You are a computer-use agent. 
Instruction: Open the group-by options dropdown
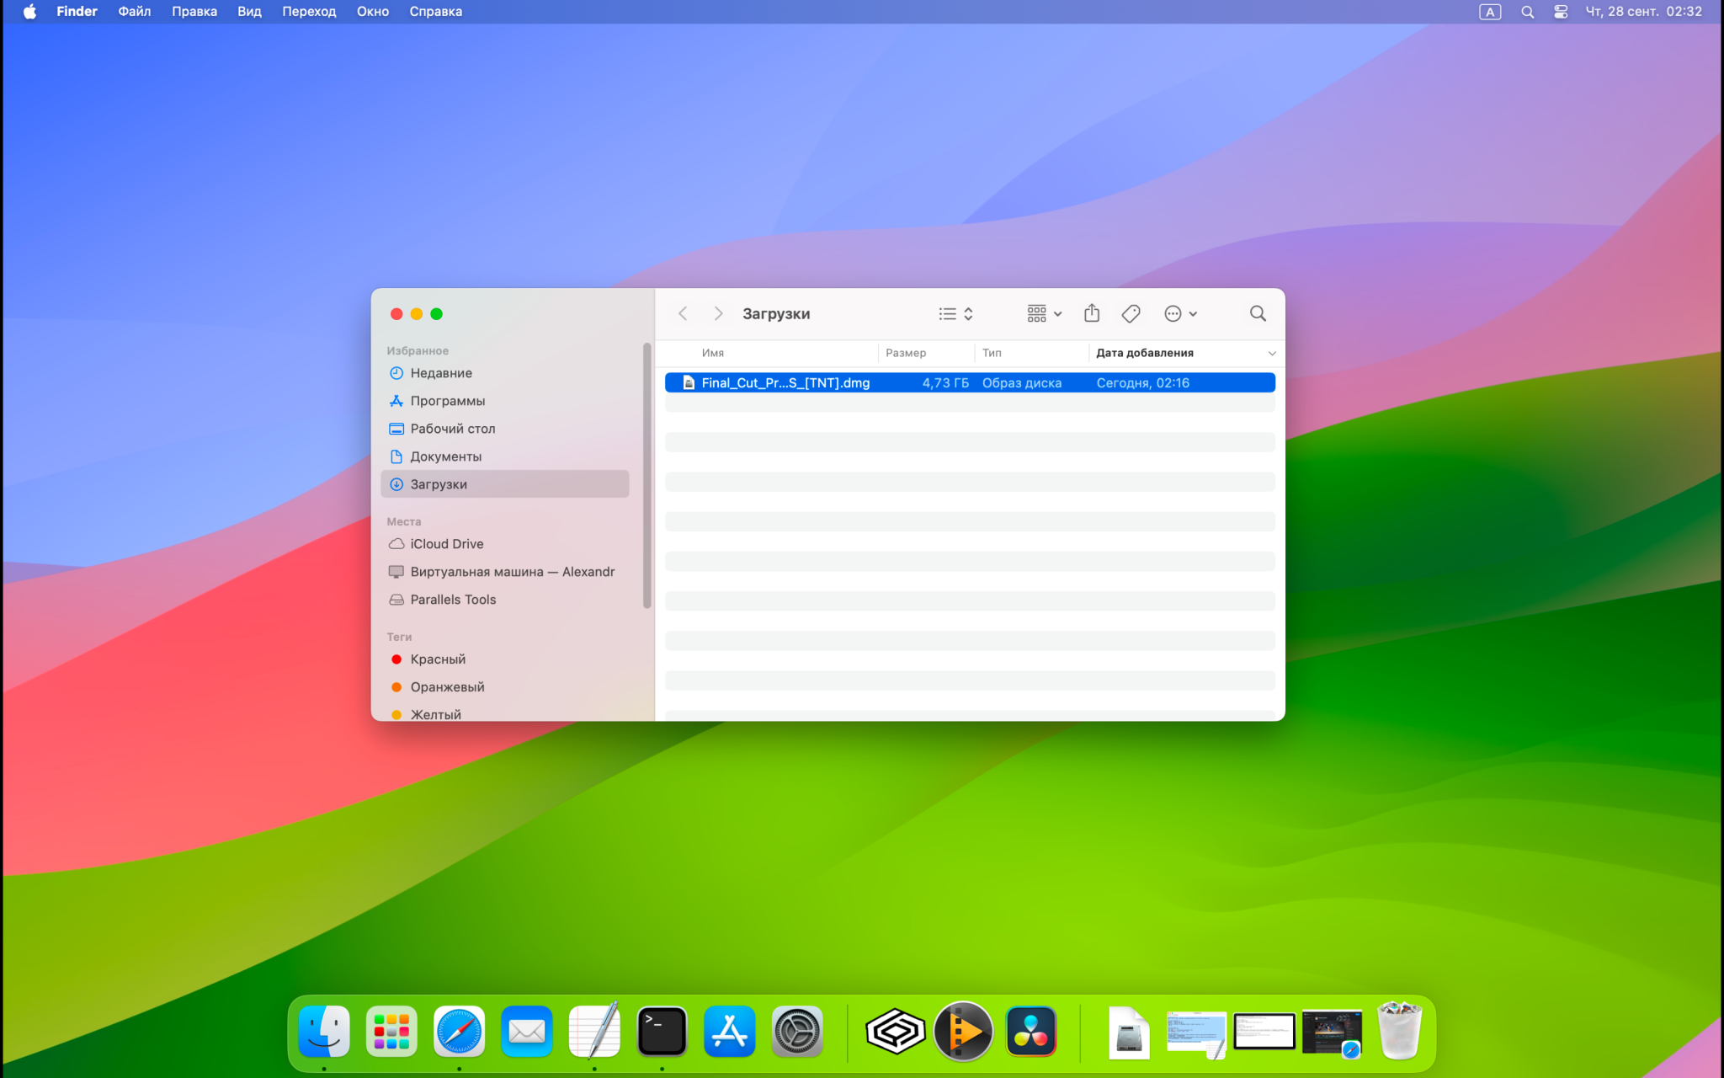[x=1045, y=313]
